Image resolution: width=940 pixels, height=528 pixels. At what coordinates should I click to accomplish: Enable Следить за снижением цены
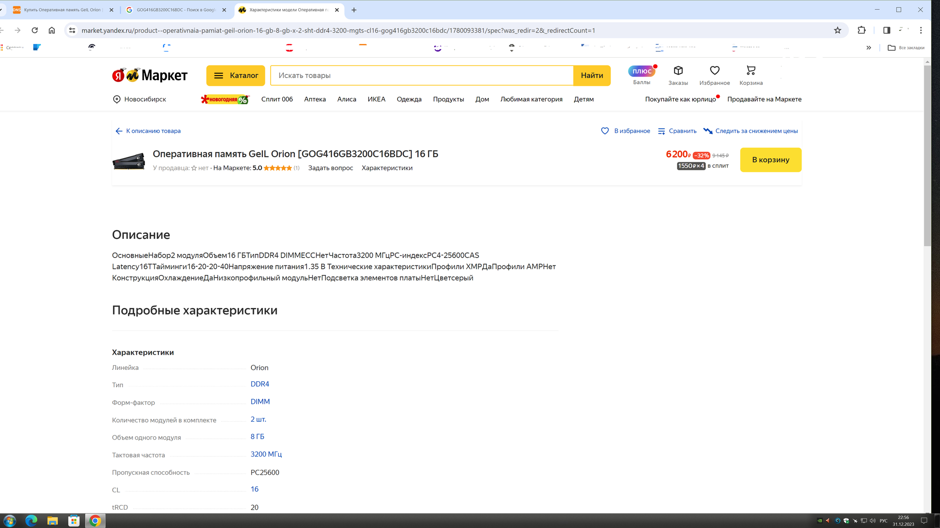[x=750, y=131]
